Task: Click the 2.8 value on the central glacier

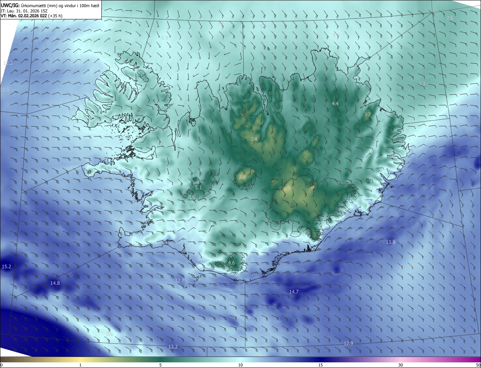Action: [242, 177]
